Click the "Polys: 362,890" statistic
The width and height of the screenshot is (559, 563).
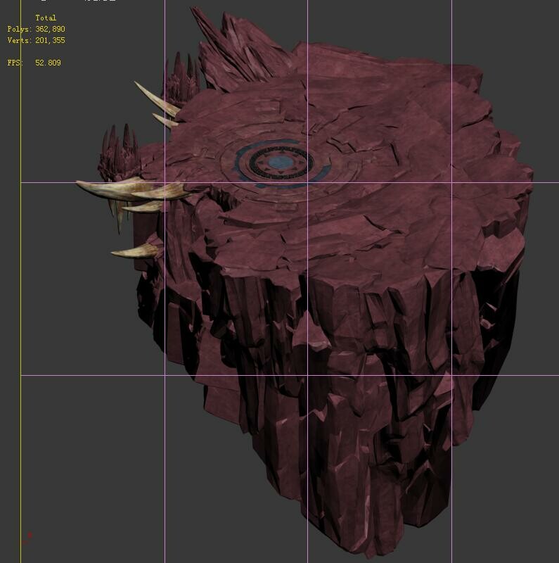pyautogui.click(x=37, y=29)
